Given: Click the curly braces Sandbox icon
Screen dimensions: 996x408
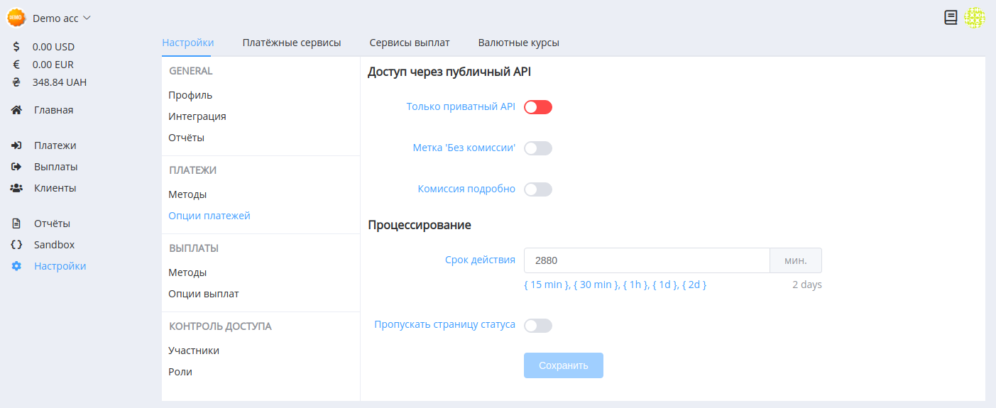Looking at the screenshot, I should tap(16, 245).
